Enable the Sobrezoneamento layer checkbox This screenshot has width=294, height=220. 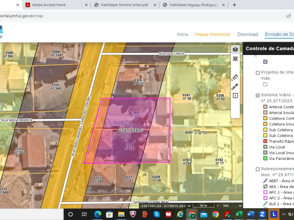258,169
